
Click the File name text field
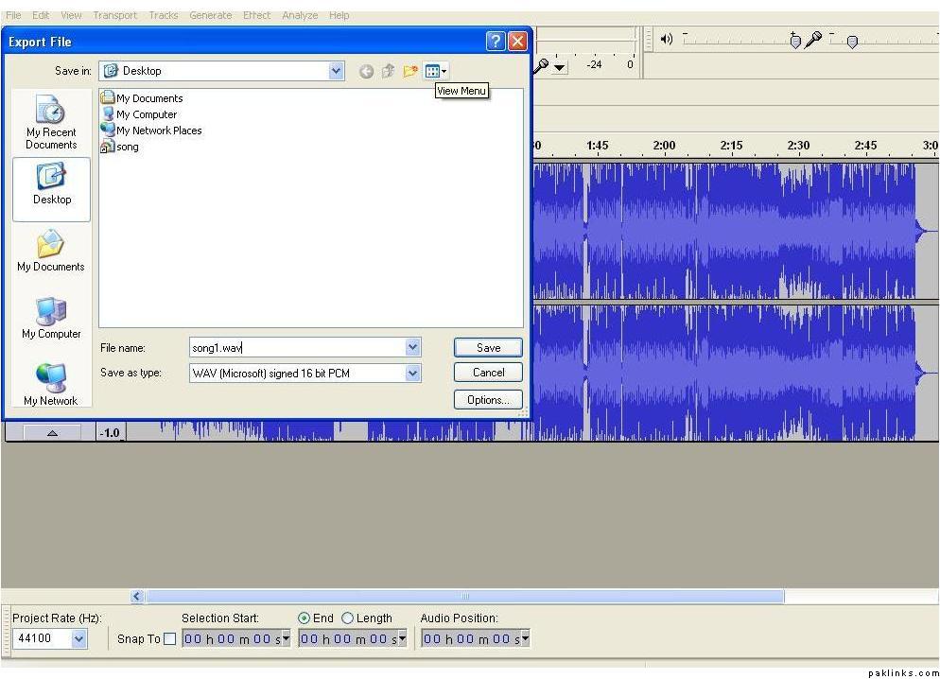click(295, 348)
